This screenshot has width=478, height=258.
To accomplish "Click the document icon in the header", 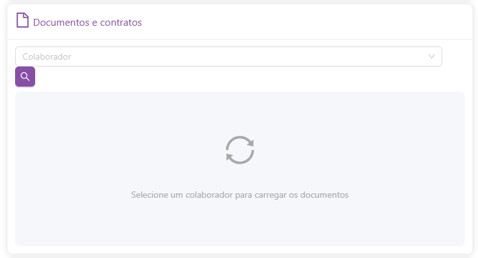I will (23, 21).
